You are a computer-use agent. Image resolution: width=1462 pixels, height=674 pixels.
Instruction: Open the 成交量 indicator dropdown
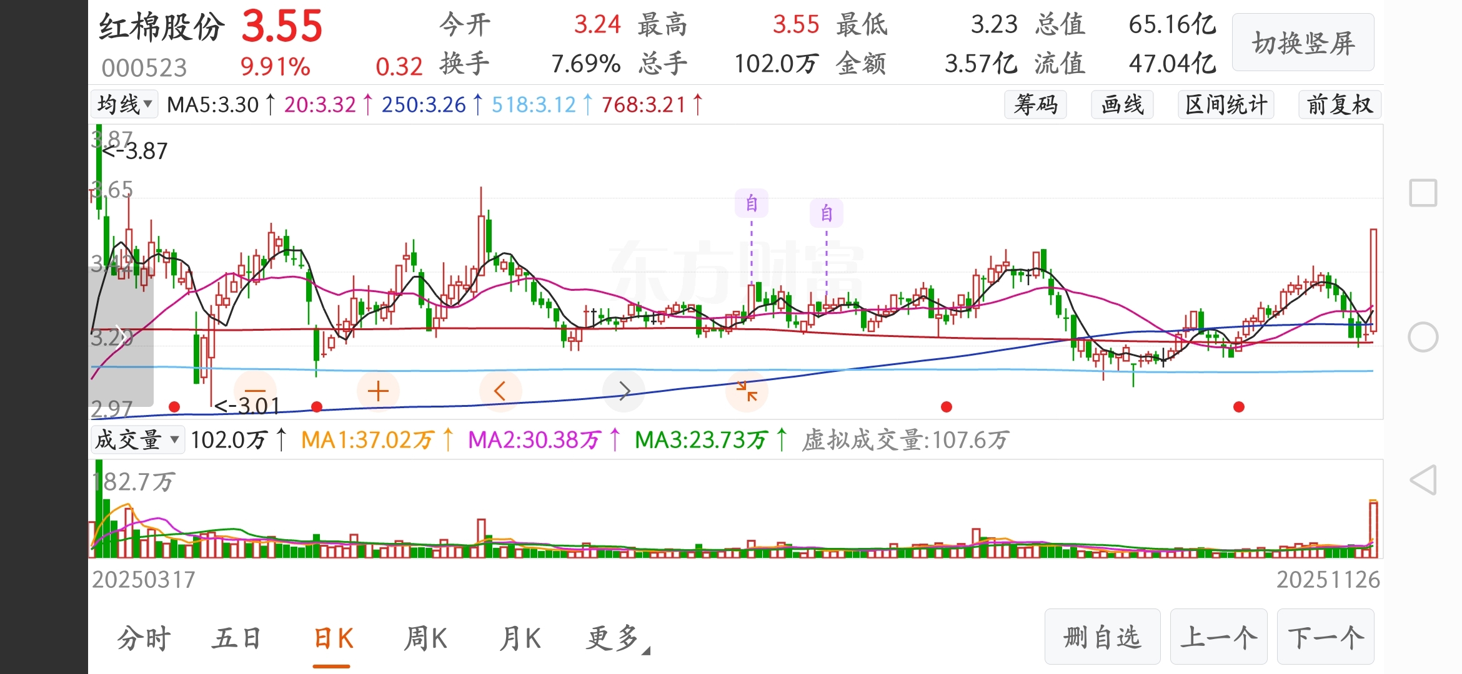tap(137, 440)
